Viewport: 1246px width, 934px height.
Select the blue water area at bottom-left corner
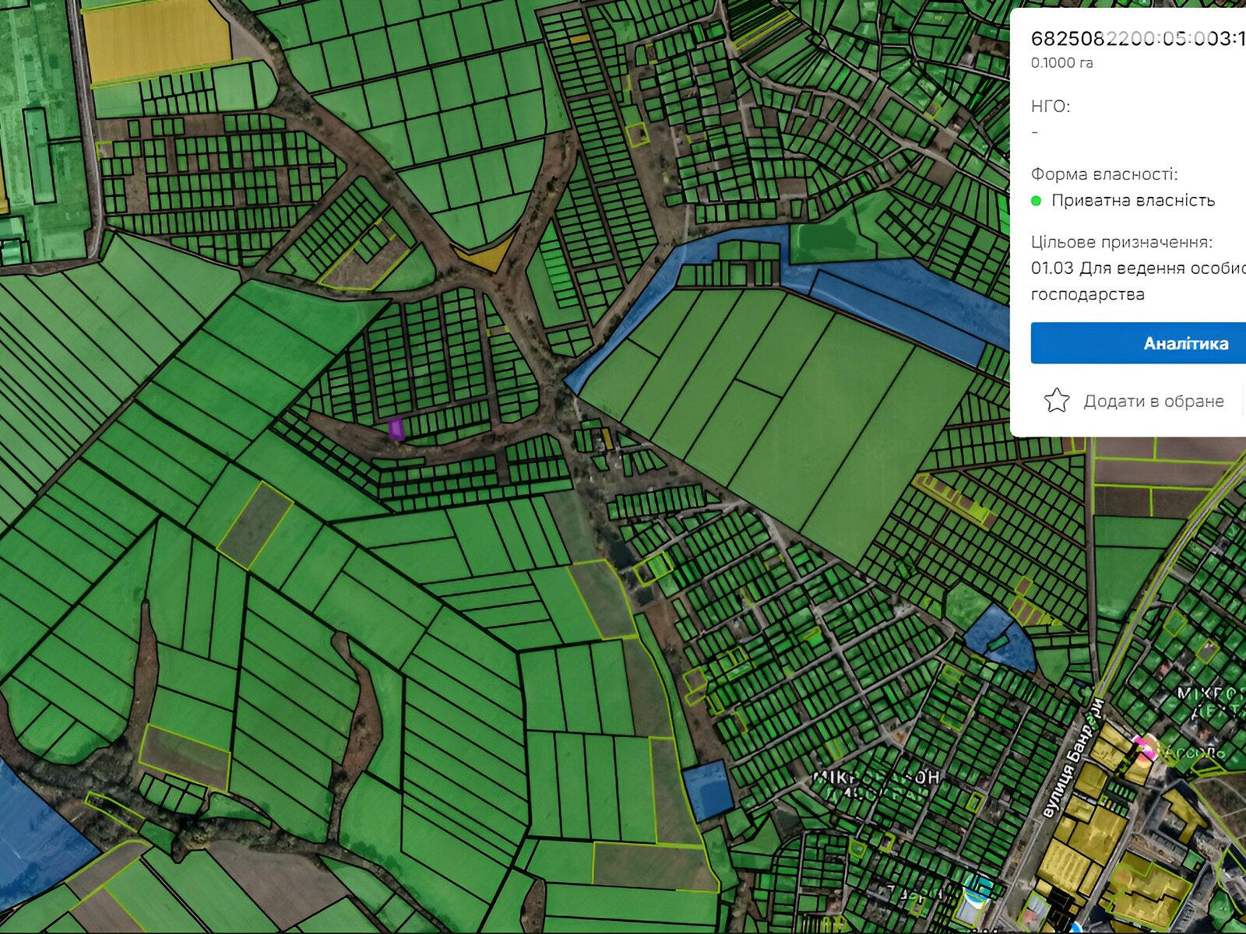pos(35,841)
